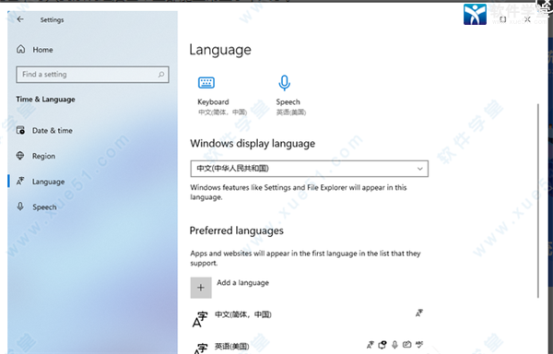Go back with the arrow button
This screenshot has height=354, width=553.
tap(20, 19)
